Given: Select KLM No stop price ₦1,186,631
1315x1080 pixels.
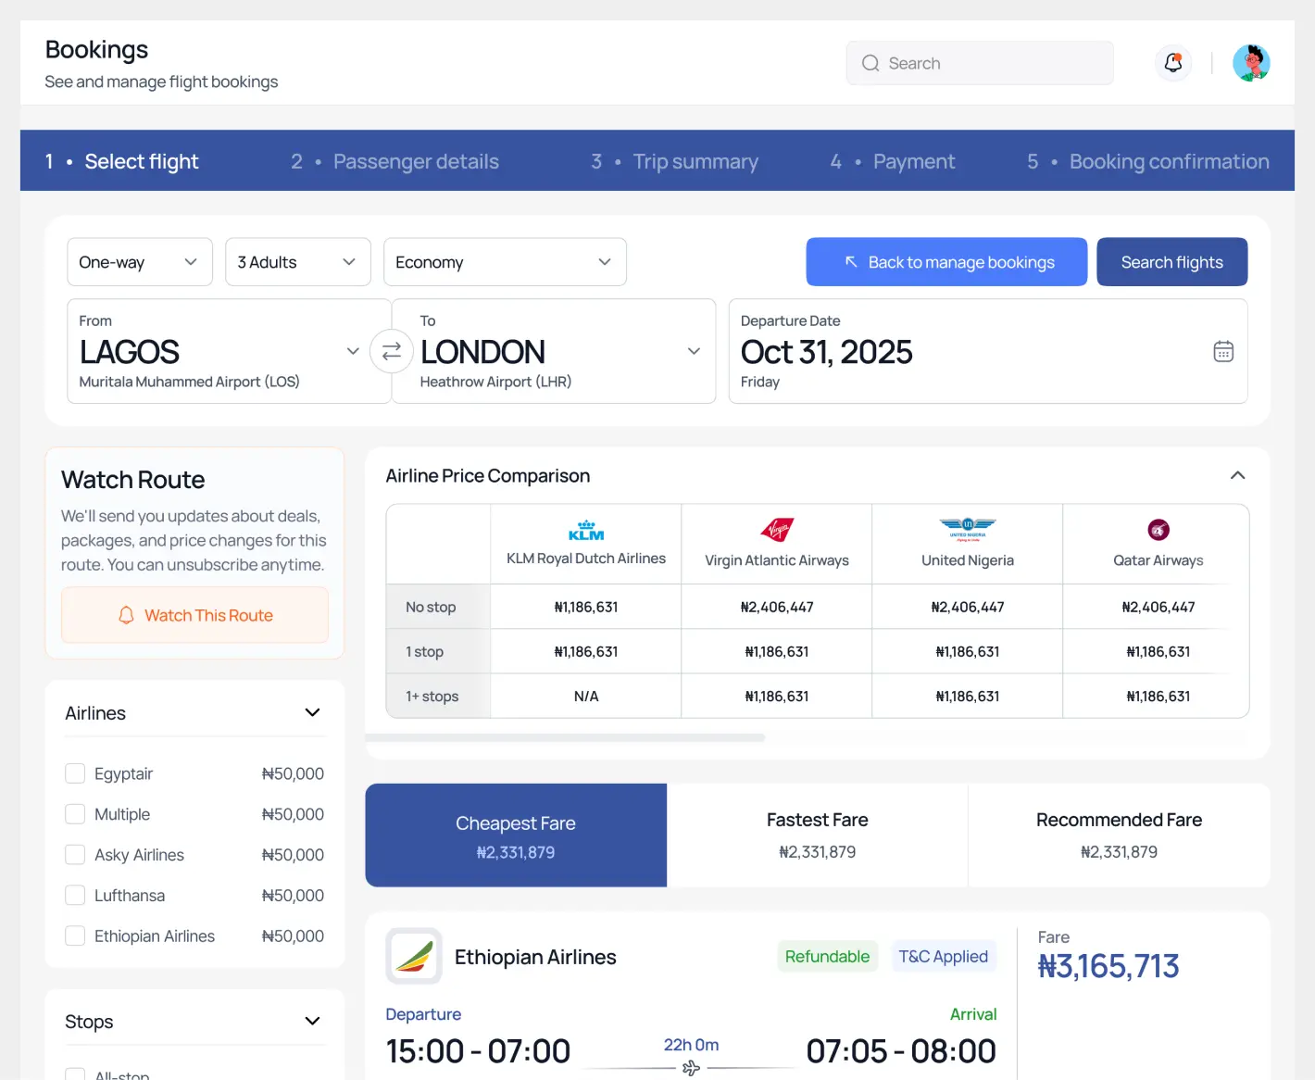Looking at the screenshot, I should 586,607.
